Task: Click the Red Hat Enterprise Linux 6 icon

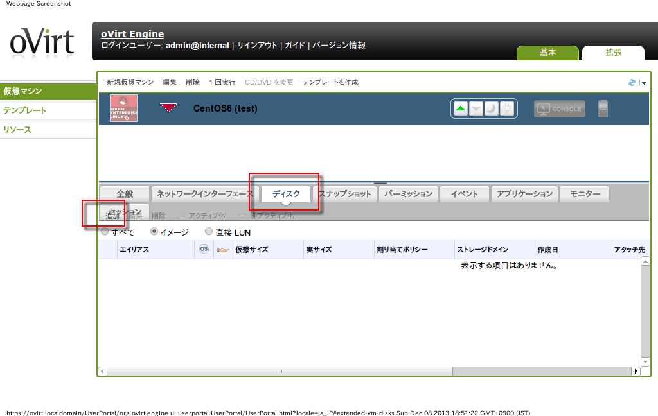Action: coord(123,108)
